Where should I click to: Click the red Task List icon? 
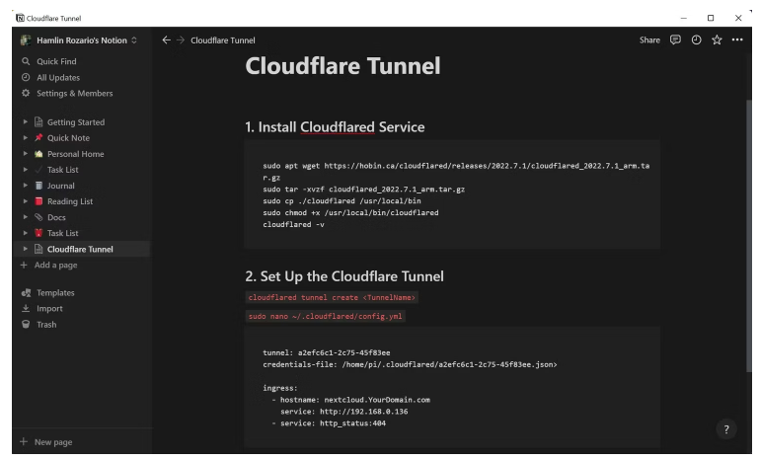pos(38,233)
